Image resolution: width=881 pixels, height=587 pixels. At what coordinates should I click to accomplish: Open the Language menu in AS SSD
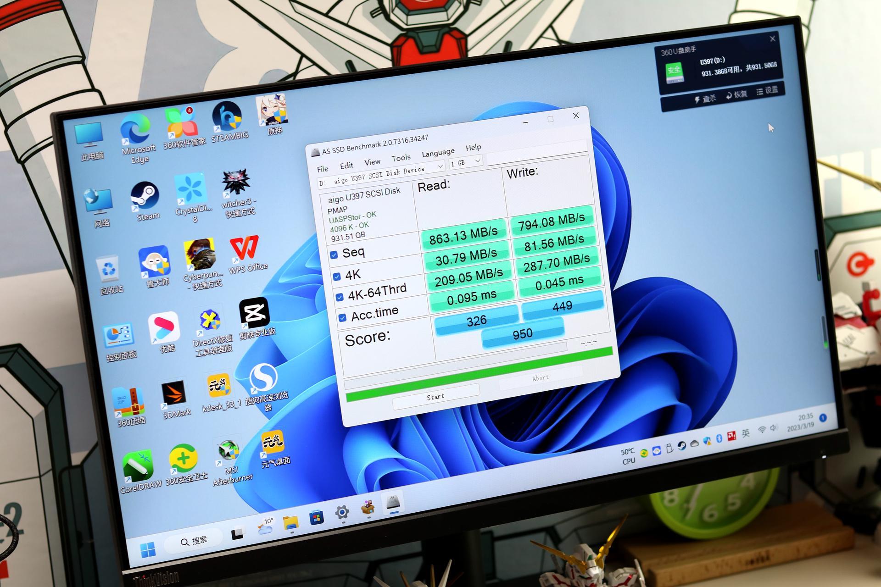438,152
